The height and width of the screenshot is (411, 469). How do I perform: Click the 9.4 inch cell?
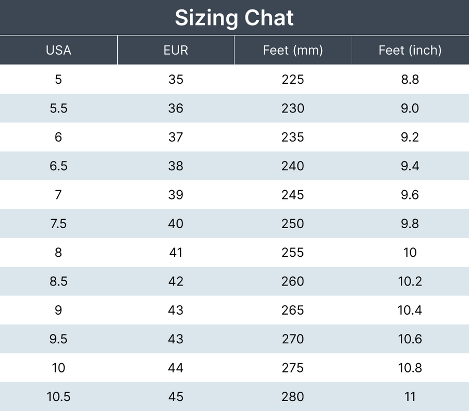[410, 166]
